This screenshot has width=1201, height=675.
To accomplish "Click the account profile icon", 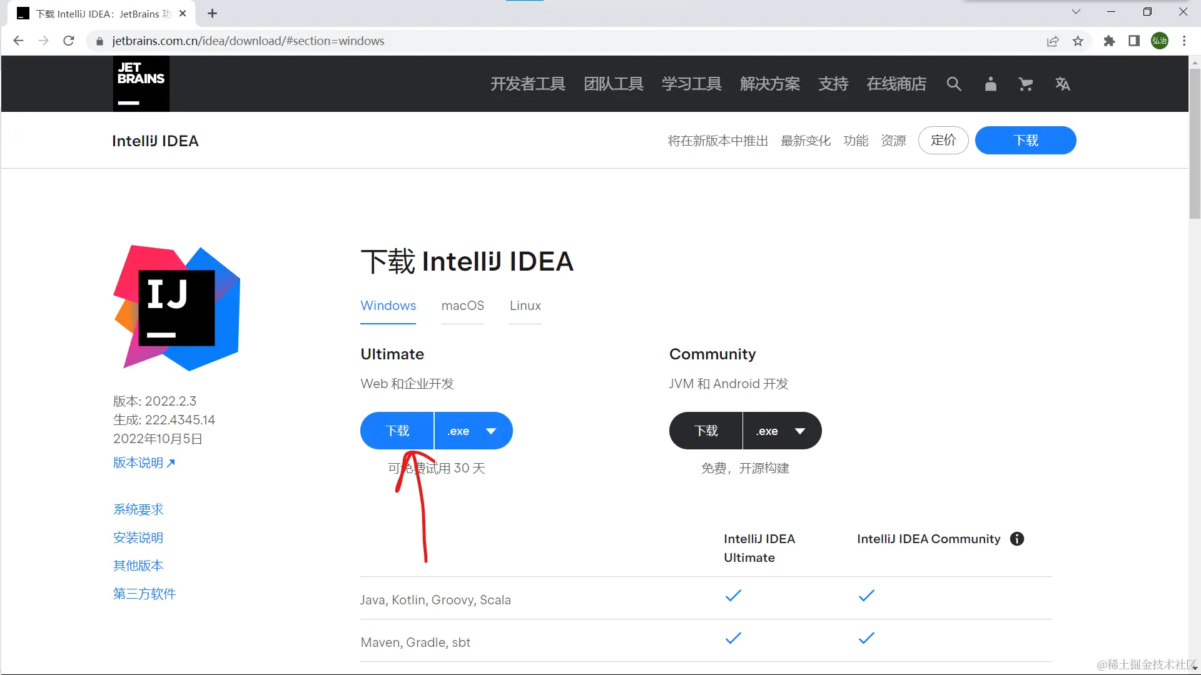I will 990,84.
